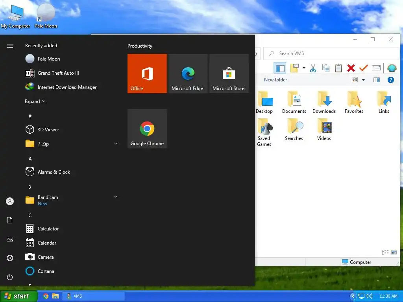
Task: Click the VM5 taskbar button
Action: tap(94, 296)
